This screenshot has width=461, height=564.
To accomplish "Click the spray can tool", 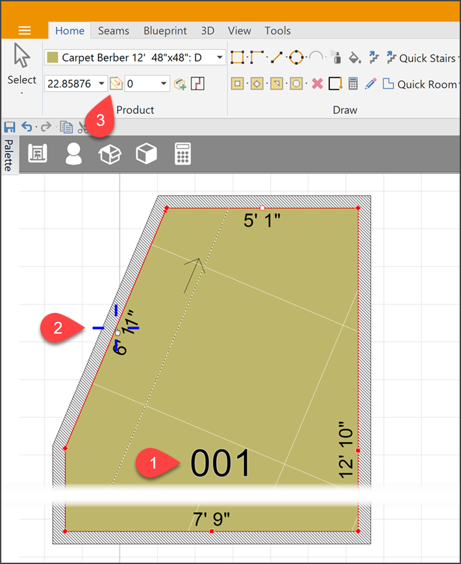I will coord(336,57).
